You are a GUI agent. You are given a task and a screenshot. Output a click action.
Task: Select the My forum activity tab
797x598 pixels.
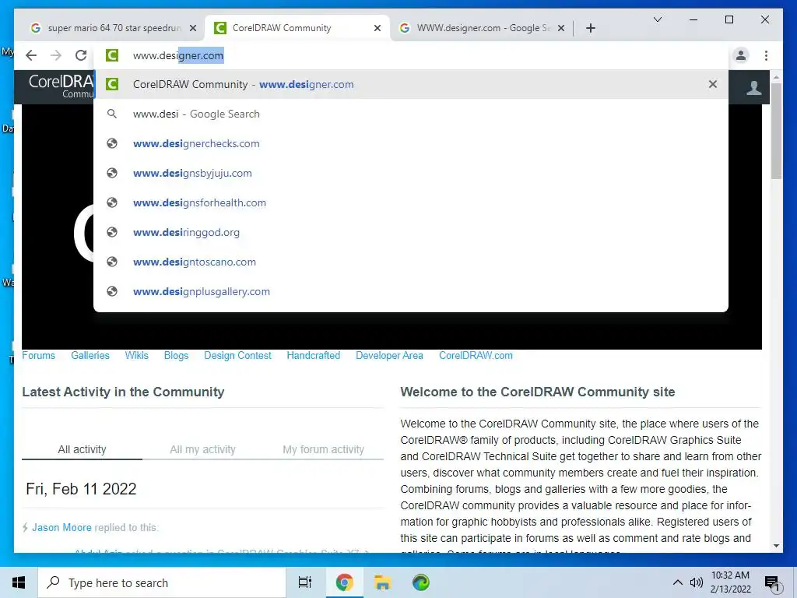click(323, 449)
